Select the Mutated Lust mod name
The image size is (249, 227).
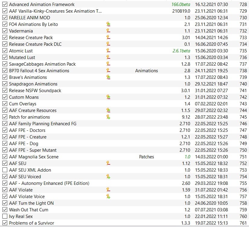point(22,57)
